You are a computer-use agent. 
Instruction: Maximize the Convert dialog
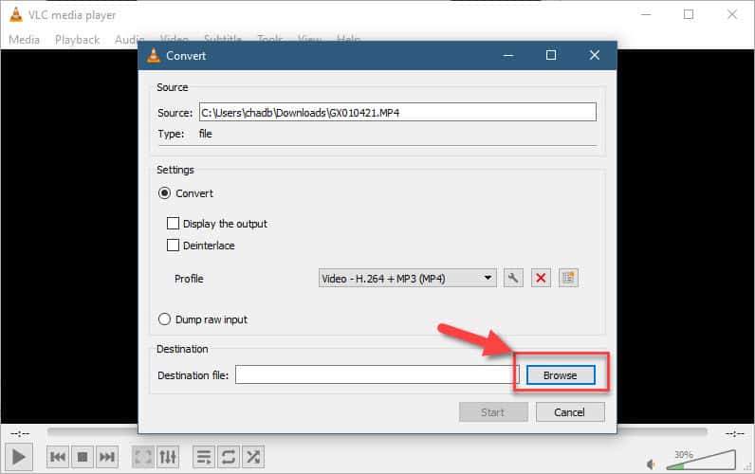[x=551, y=55]
